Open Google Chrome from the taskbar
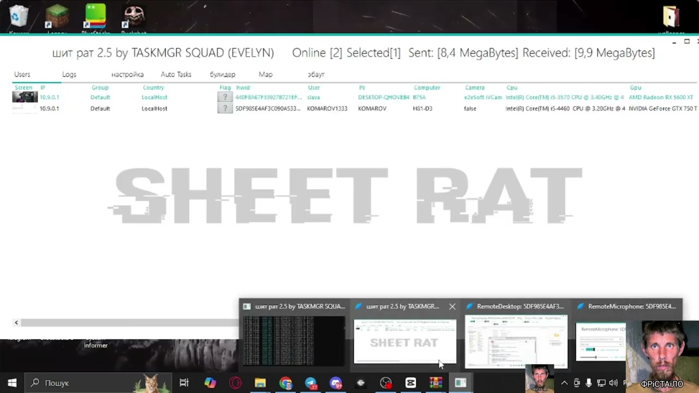The width and height of the screenshot is (699, 393). pyautogui.click(x=286, y=383)
